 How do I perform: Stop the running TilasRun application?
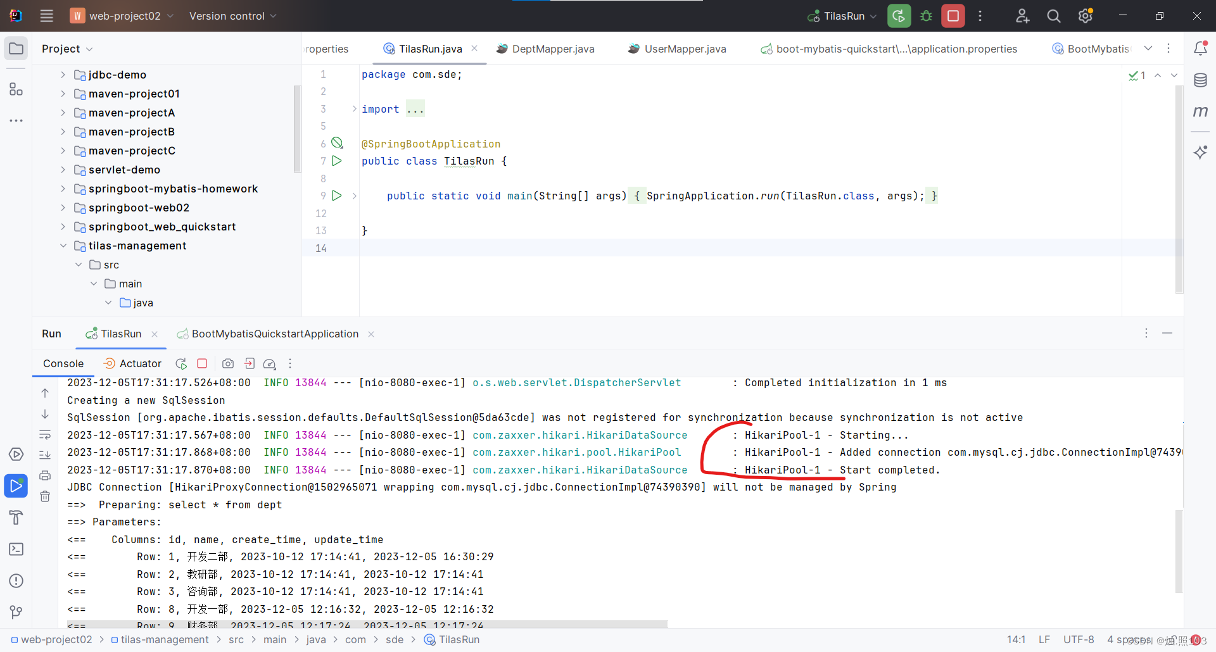coord(953,16)
